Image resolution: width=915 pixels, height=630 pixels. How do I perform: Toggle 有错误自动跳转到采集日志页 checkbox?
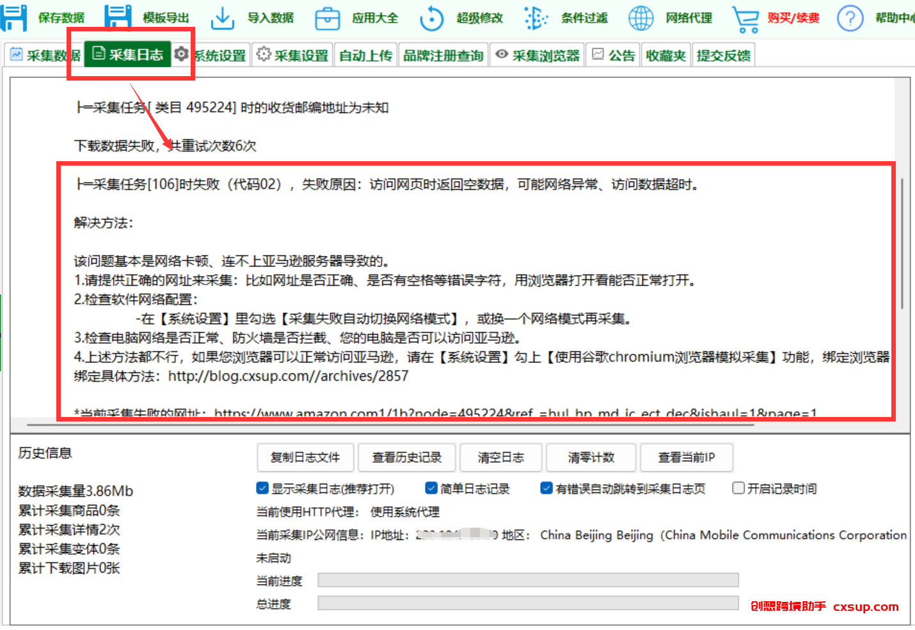click(546, 488)
